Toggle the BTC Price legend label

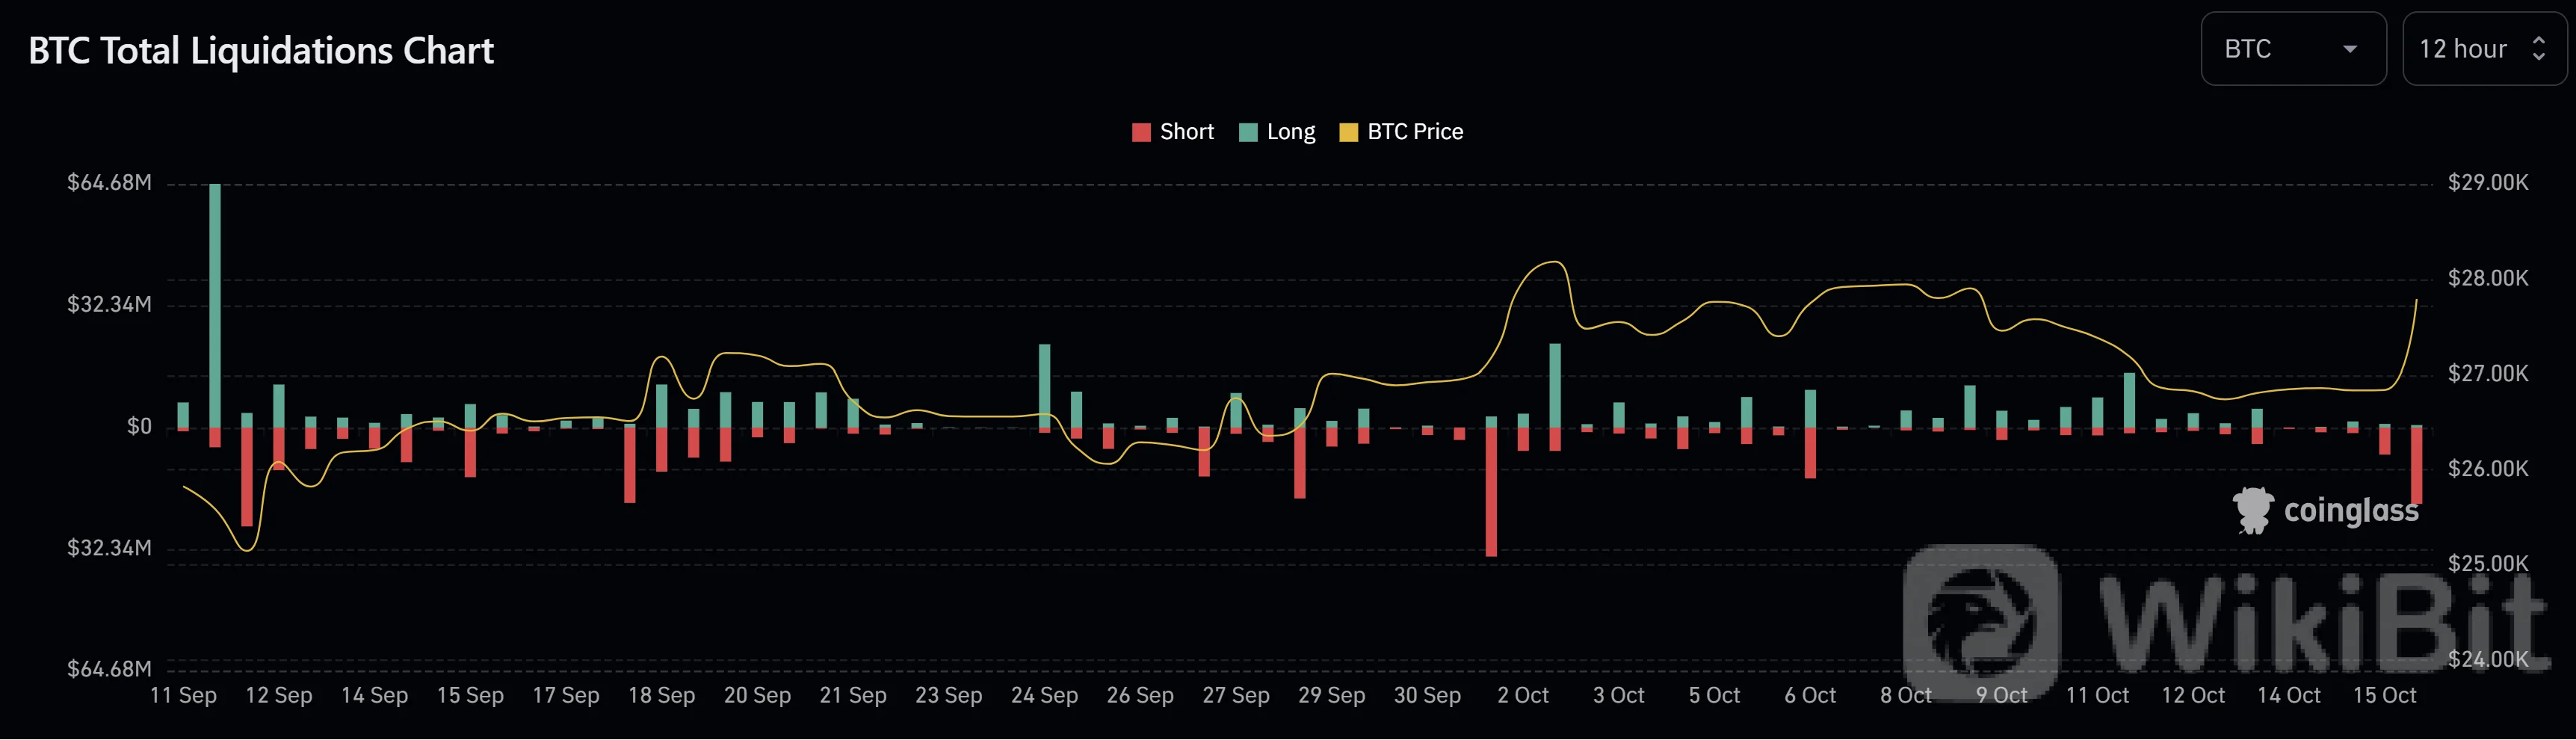pos(1414,132)
